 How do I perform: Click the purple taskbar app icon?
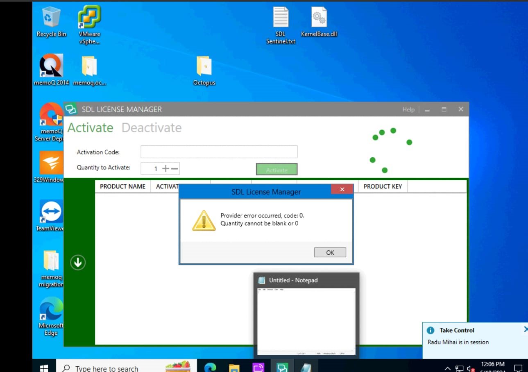258,368
